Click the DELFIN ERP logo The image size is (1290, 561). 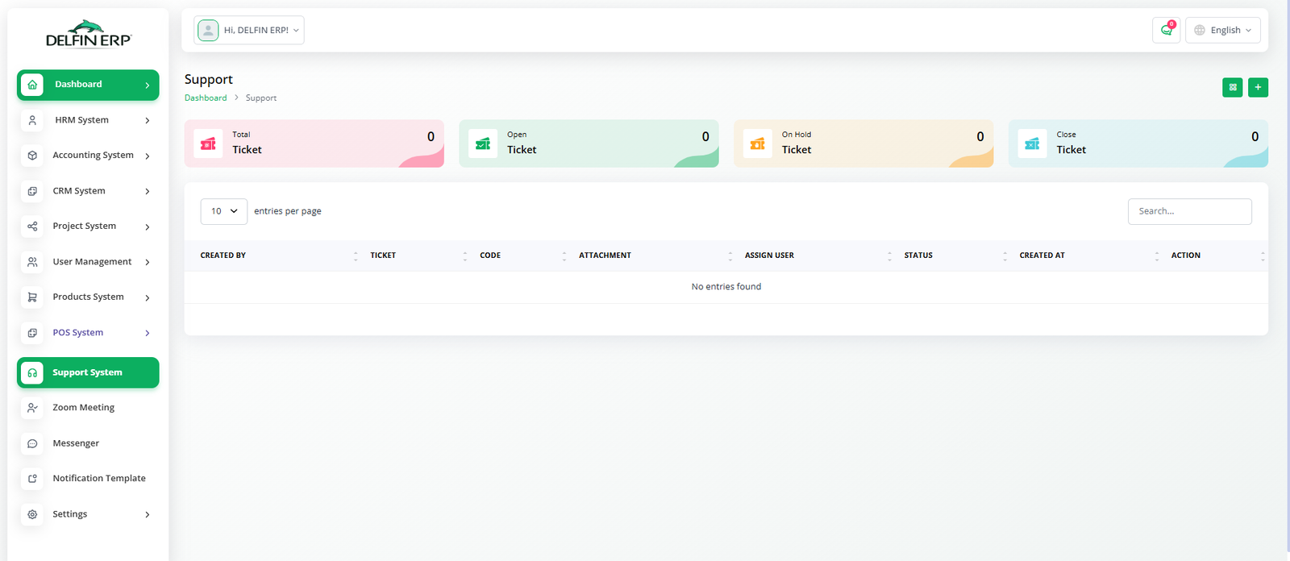point(88,35)
